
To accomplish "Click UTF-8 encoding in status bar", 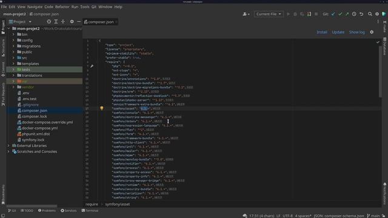I will pos(287,216).
